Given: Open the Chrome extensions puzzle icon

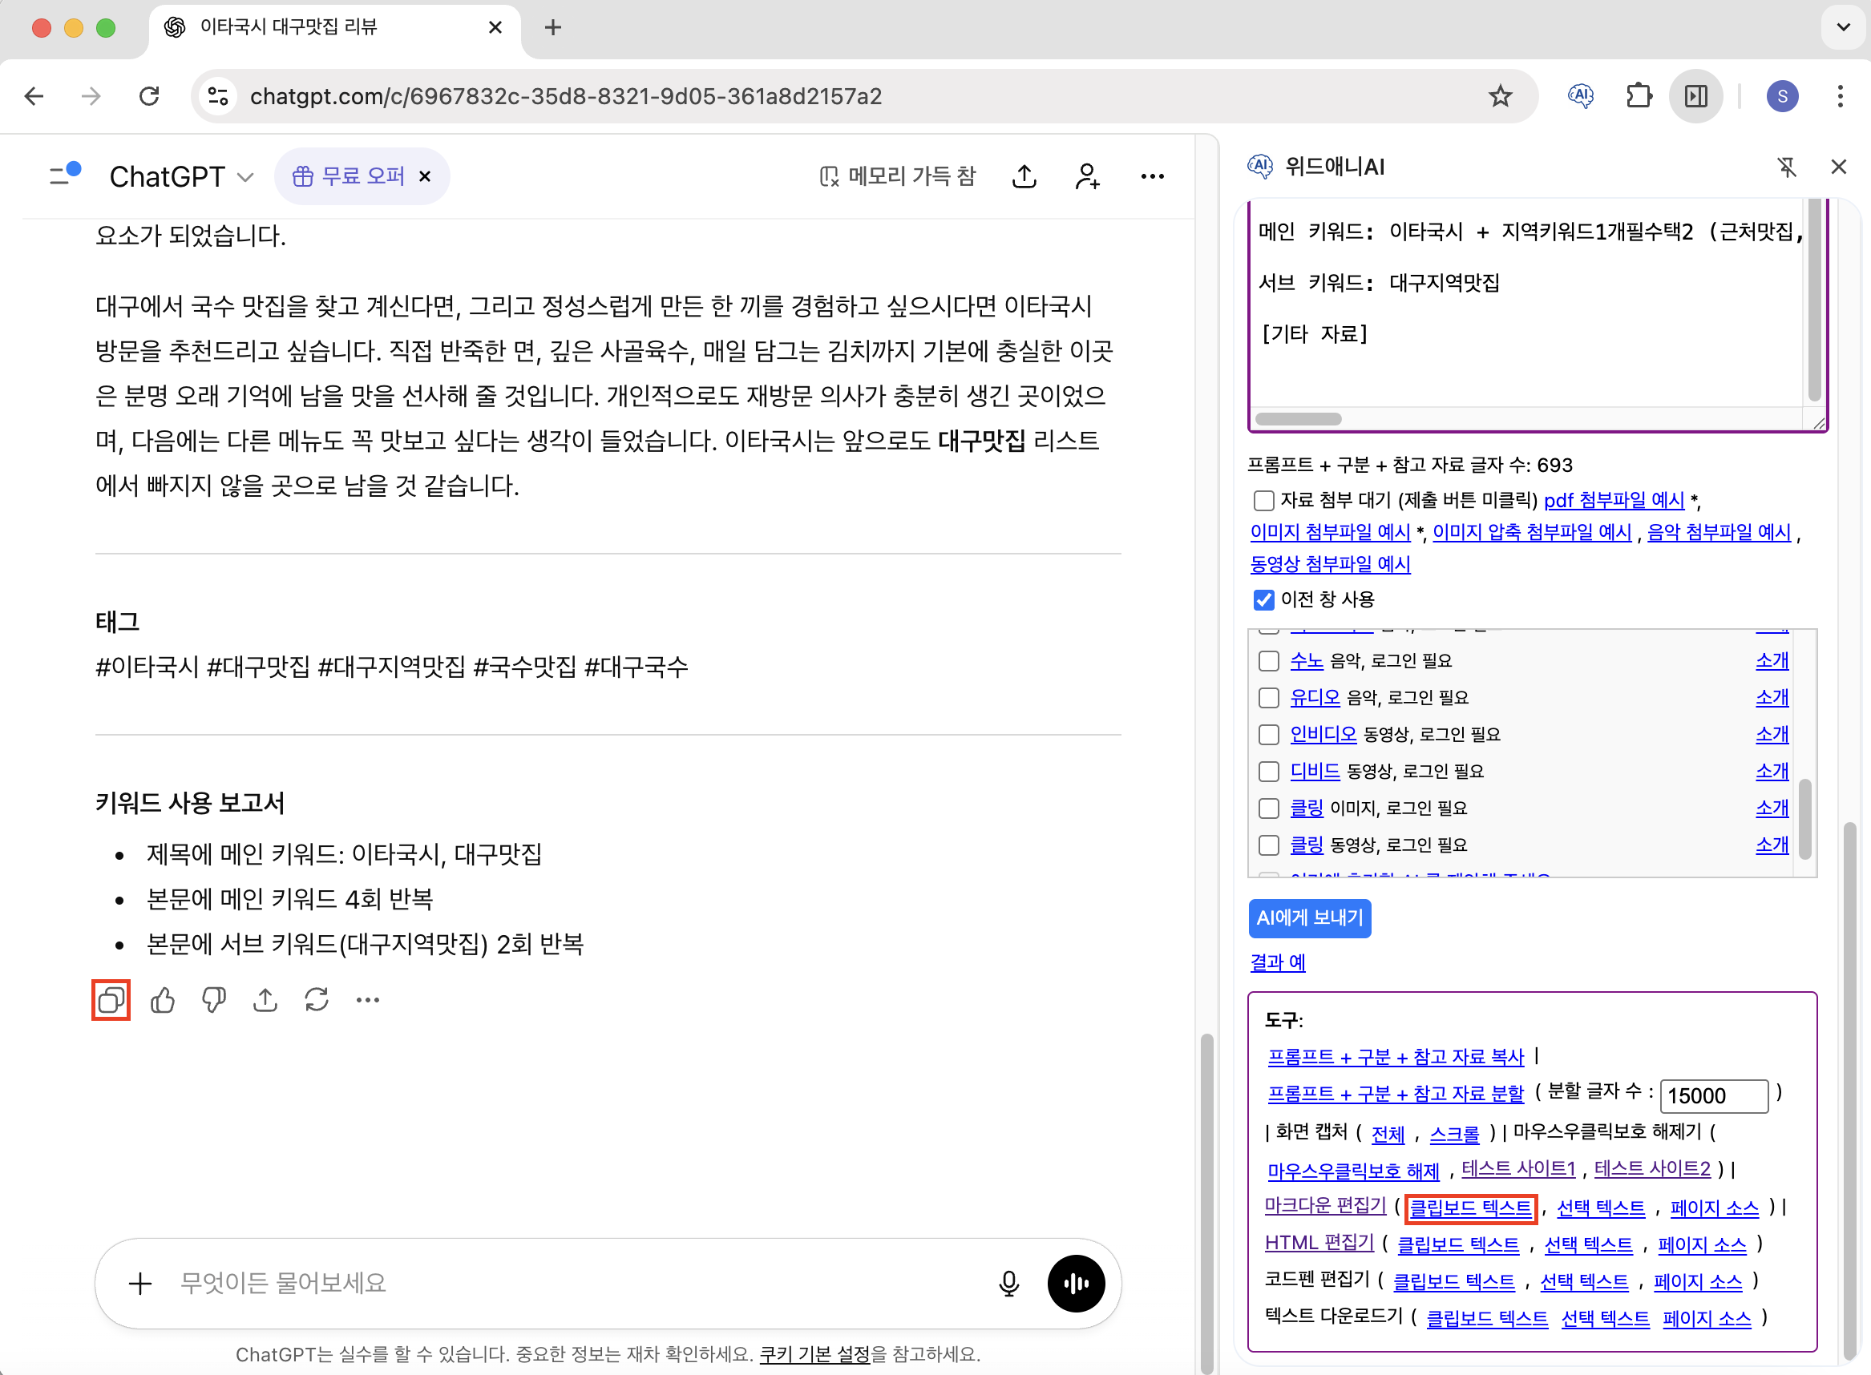Looking at the screenshot, I should click(1638, 96).
